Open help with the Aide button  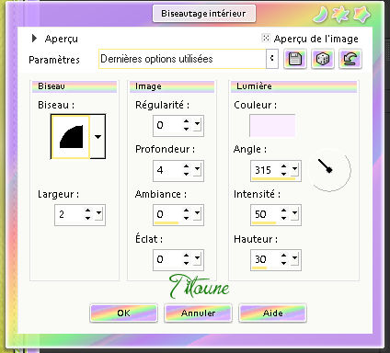272,313
